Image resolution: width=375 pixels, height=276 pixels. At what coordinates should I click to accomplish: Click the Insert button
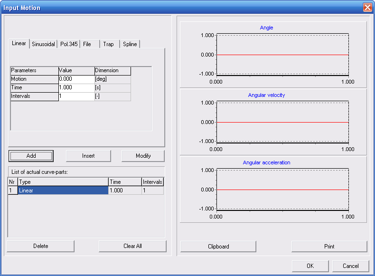tap(88, 156)
